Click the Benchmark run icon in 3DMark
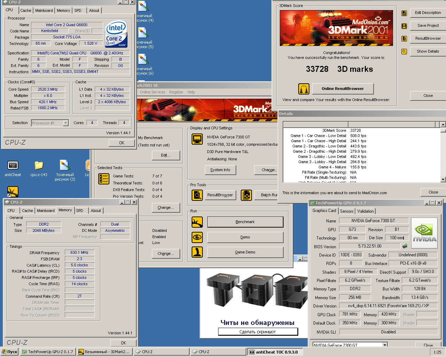This screenshot has height=357, width=446. tap(197, 222)
